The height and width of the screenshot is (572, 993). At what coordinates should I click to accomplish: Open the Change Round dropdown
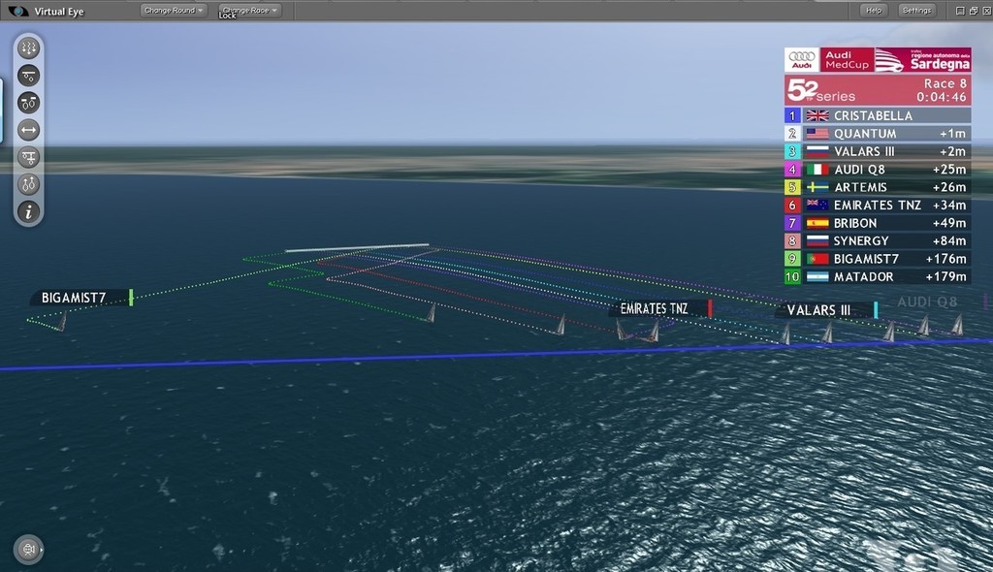(x=174, y=10)
